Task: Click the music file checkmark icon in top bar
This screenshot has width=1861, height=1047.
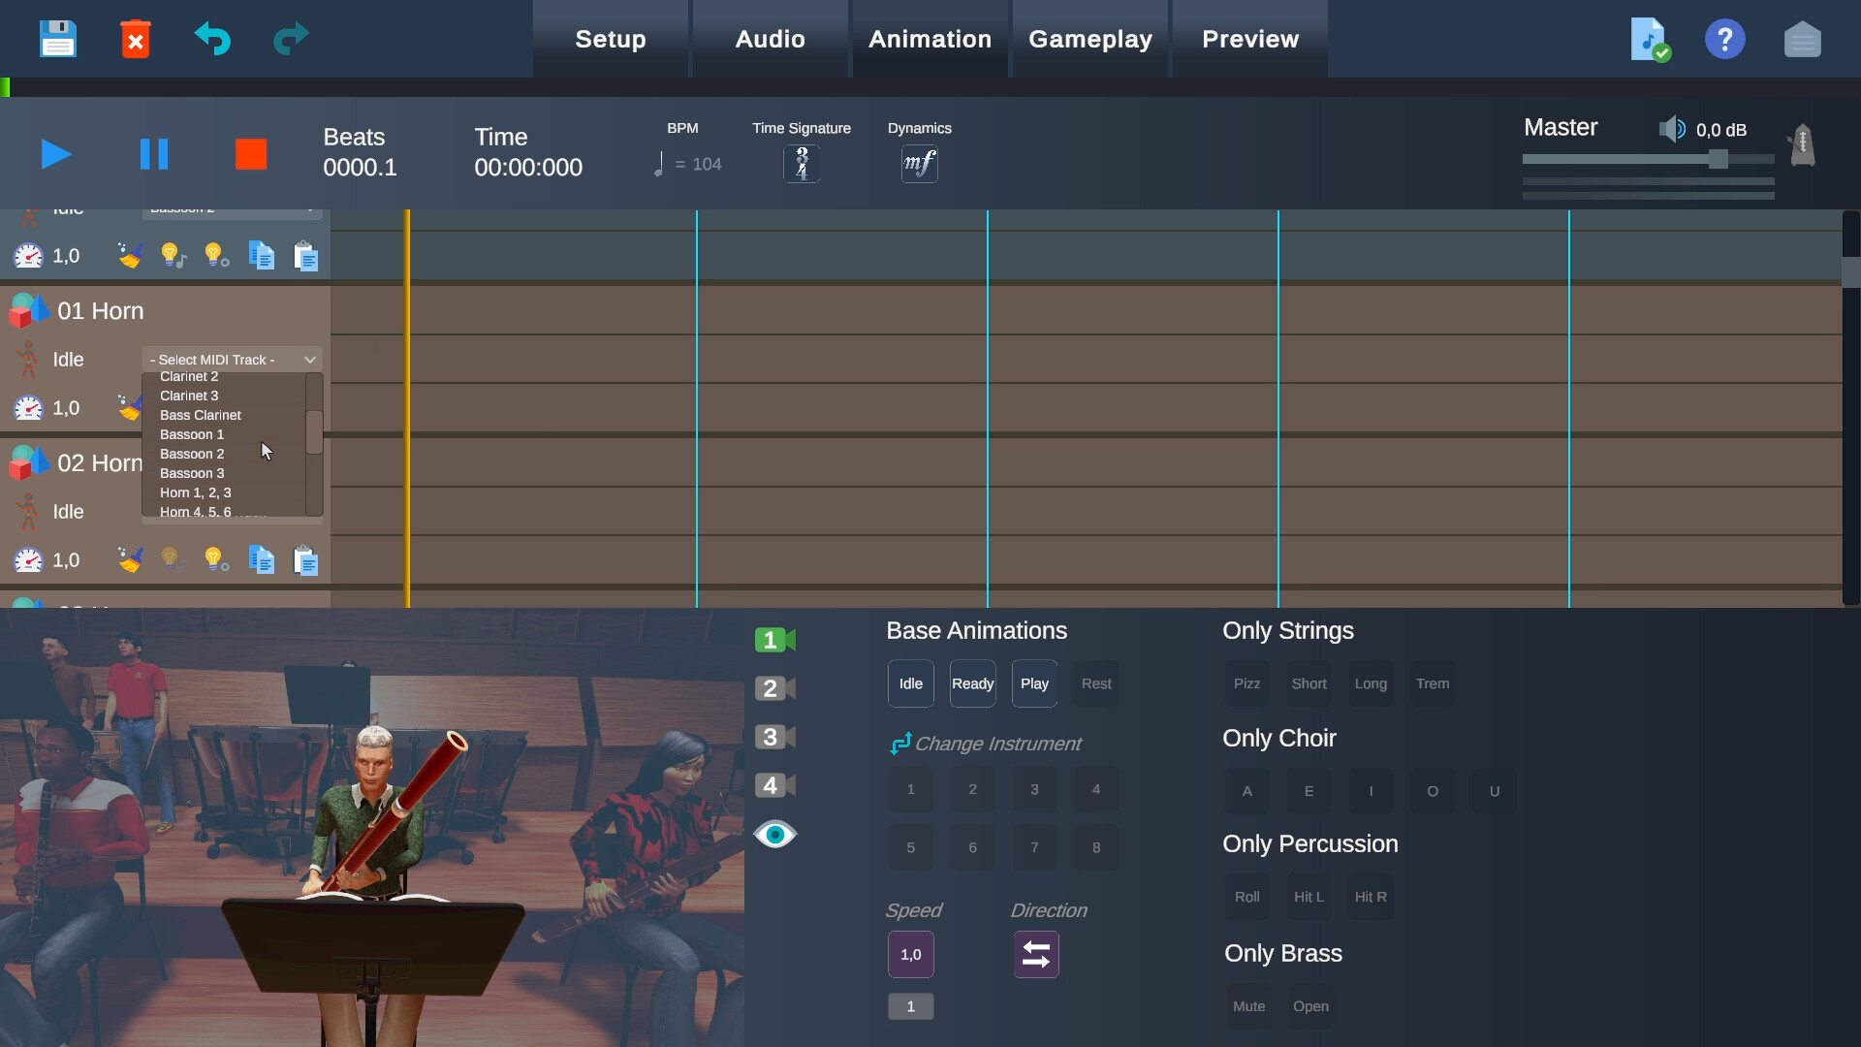Action: (1648, 39)
